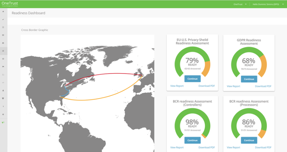Click the BCR readiness Assessment (Controllers) title
This screenshot has height=152, width=287.
192,103
